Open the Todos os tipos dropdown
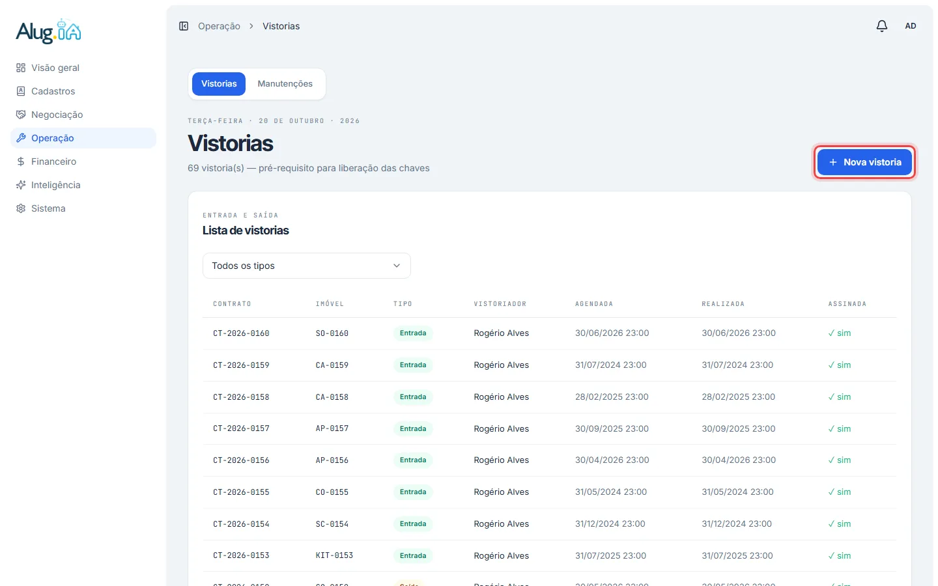The height and width of the screenshot is (586, 938). 307,266
